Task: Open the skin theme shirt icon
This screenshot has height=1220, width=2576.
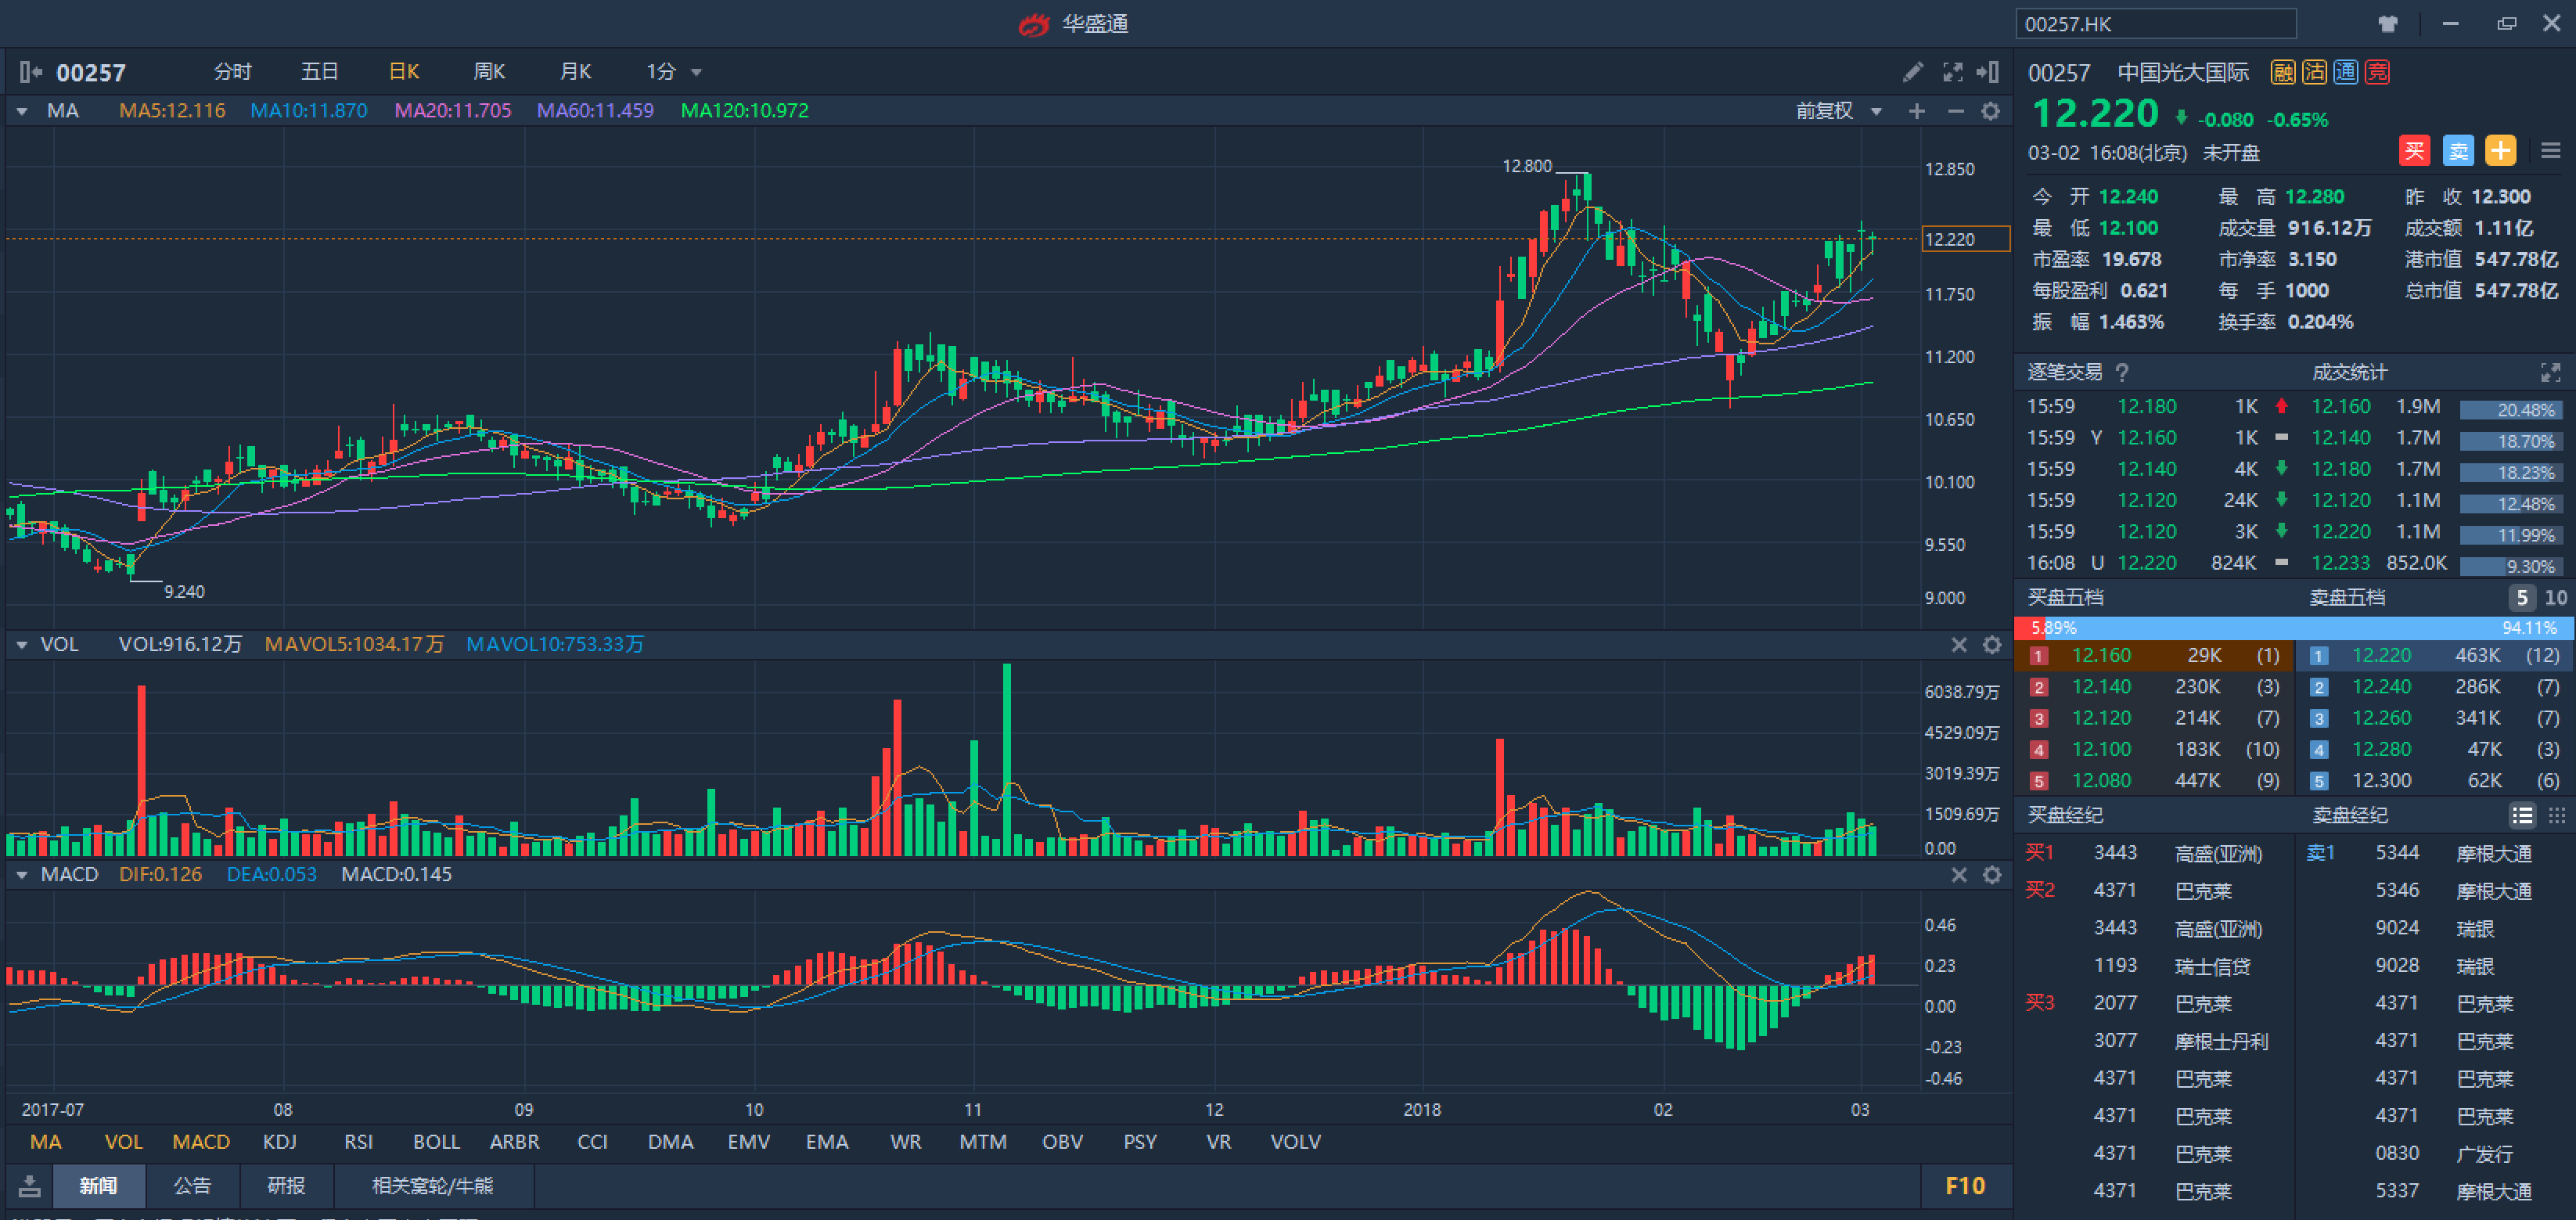Action: [2387, 24]
